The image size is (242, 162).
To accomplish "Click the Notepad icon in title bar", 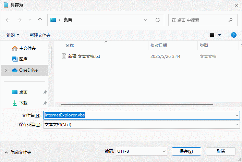I will tap(6, 5).
